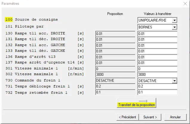The image size is (190, 124).
Task: Edit transfer value for 732 Temps retombée frein
Action: pyautogui.click(x=157, y=92)
